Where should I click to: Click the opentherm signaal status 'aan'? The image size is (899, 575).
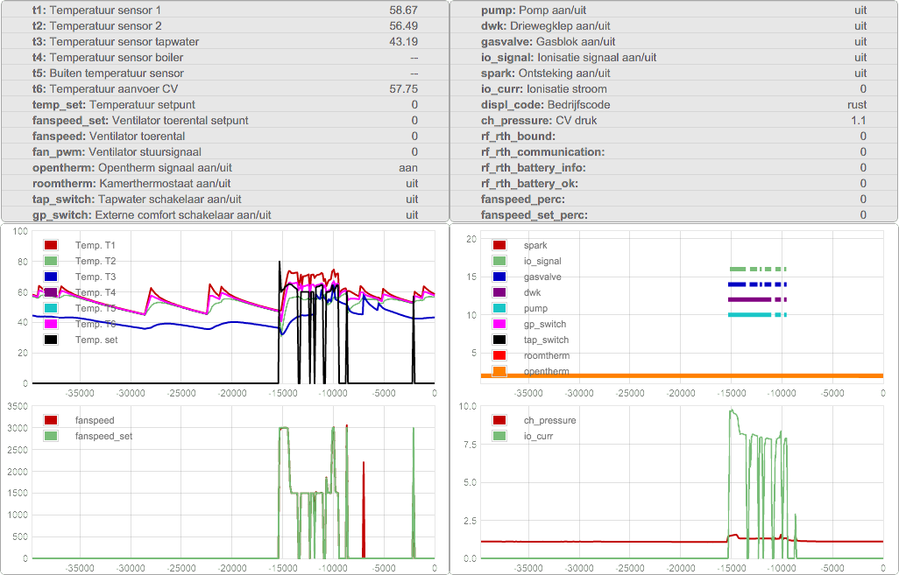407,167
